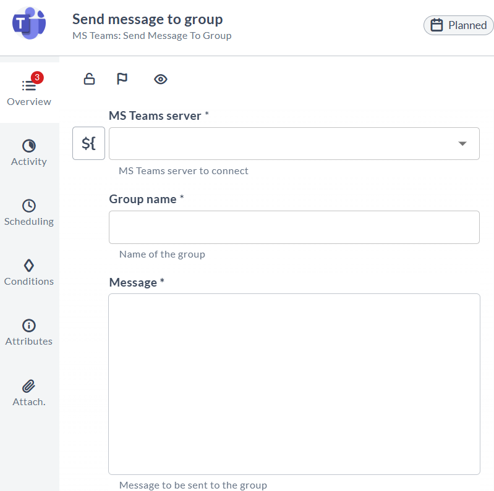Switch to the Activity tab

tap(29, 153)
